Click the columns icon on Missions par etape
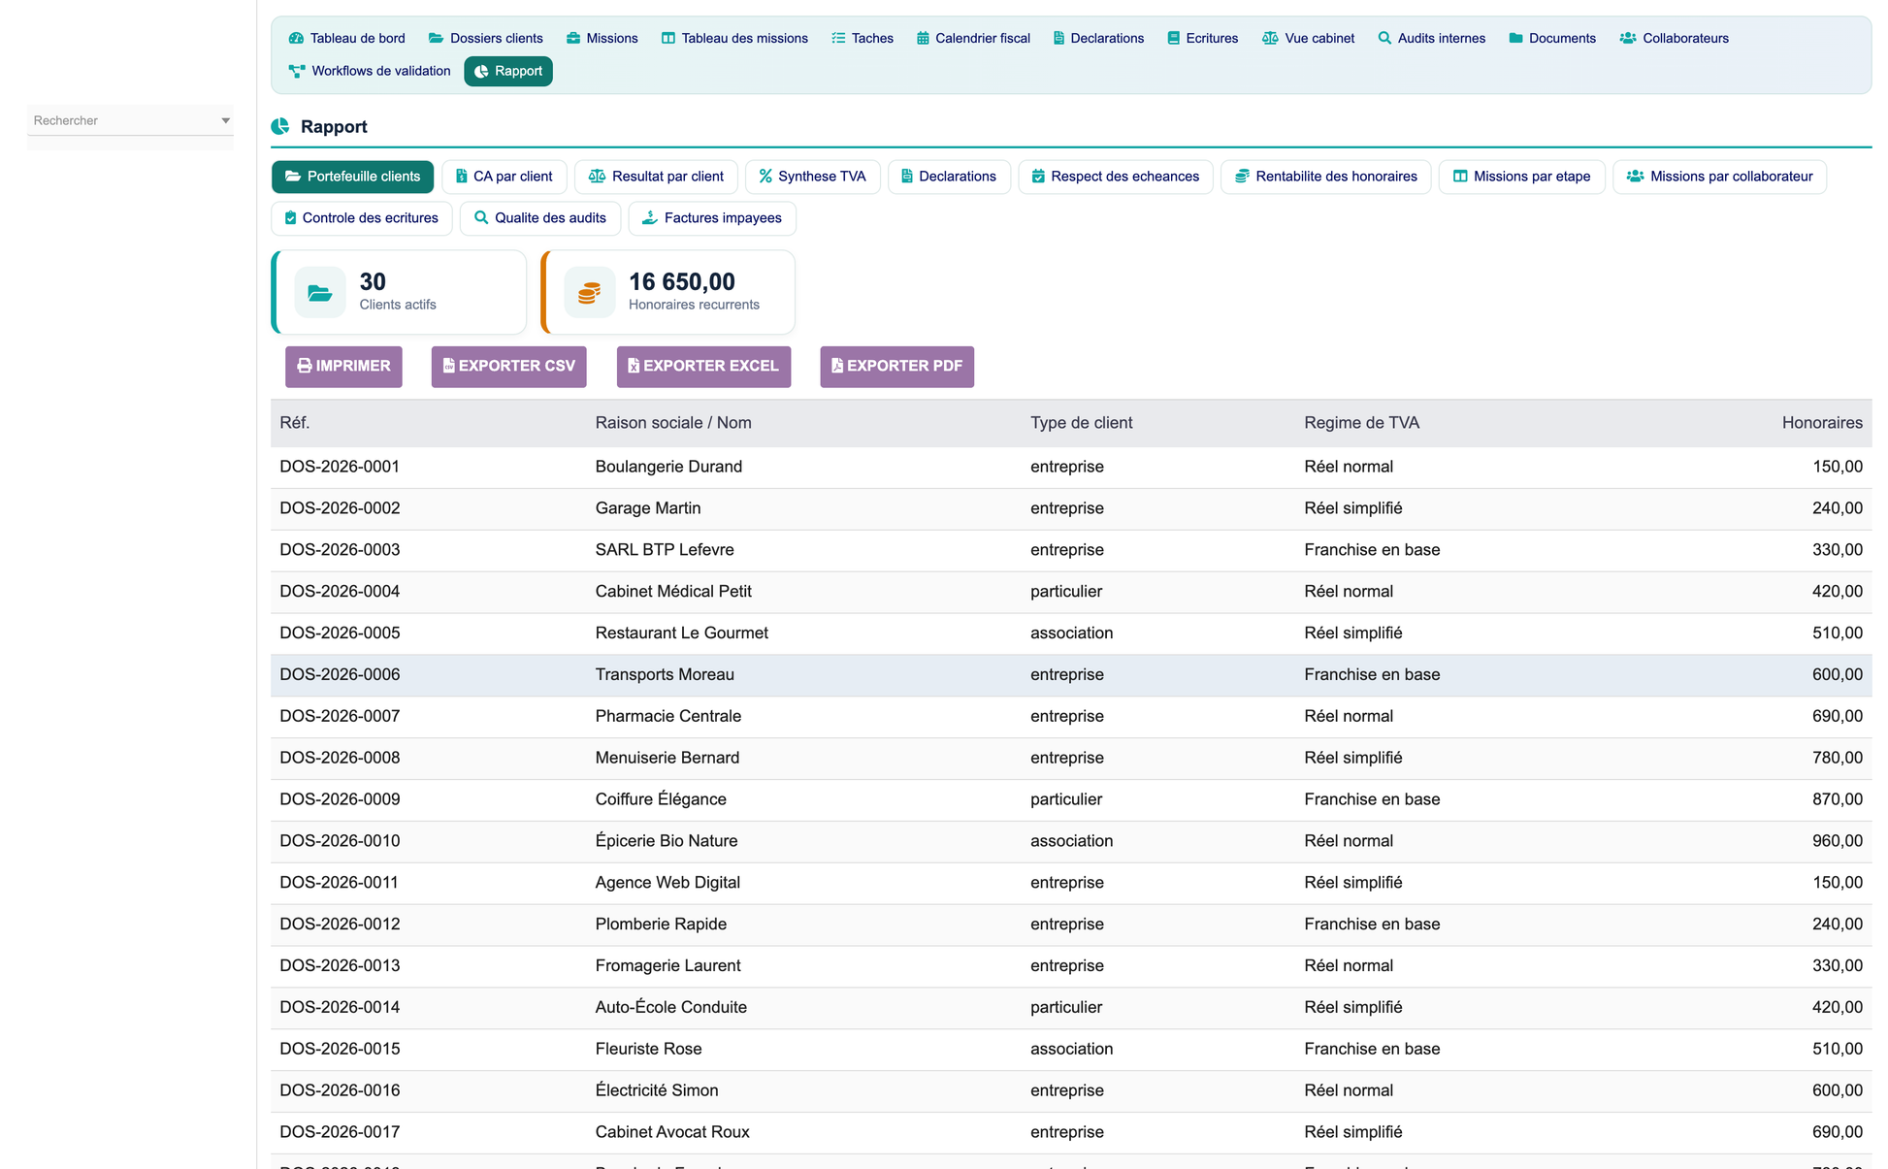Screen dimensions: 1888x1169 click(1460, 177)
